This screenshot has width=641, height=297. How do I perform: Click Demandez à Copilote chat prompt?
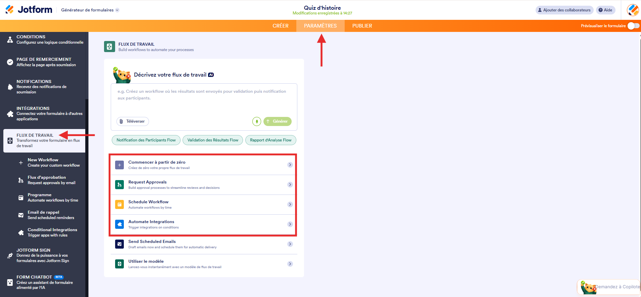tap(618, 287)
